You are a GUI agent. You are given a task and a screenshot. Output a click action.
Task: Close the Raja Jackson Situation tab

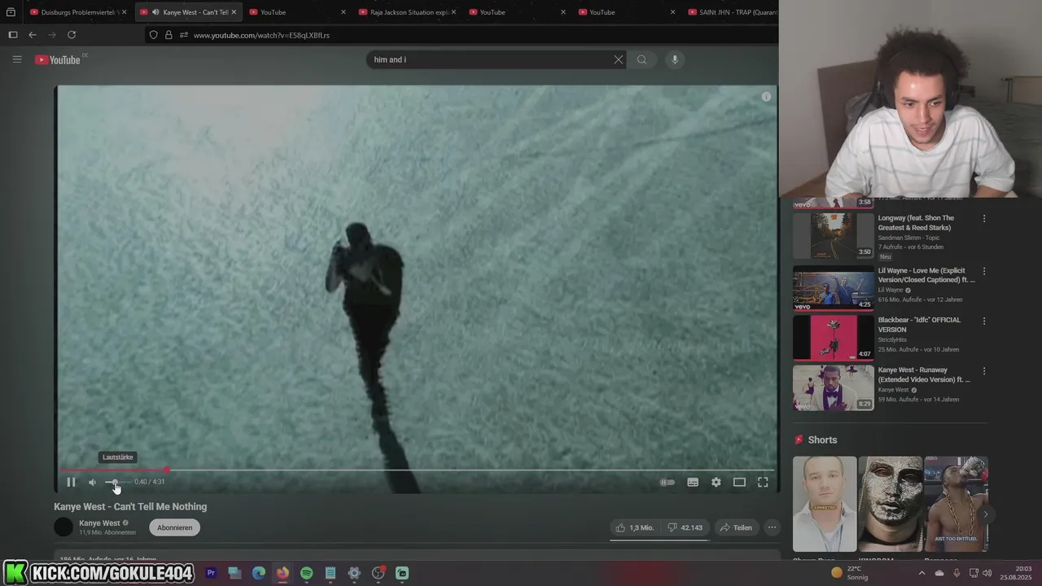click(x=453, y=12)
